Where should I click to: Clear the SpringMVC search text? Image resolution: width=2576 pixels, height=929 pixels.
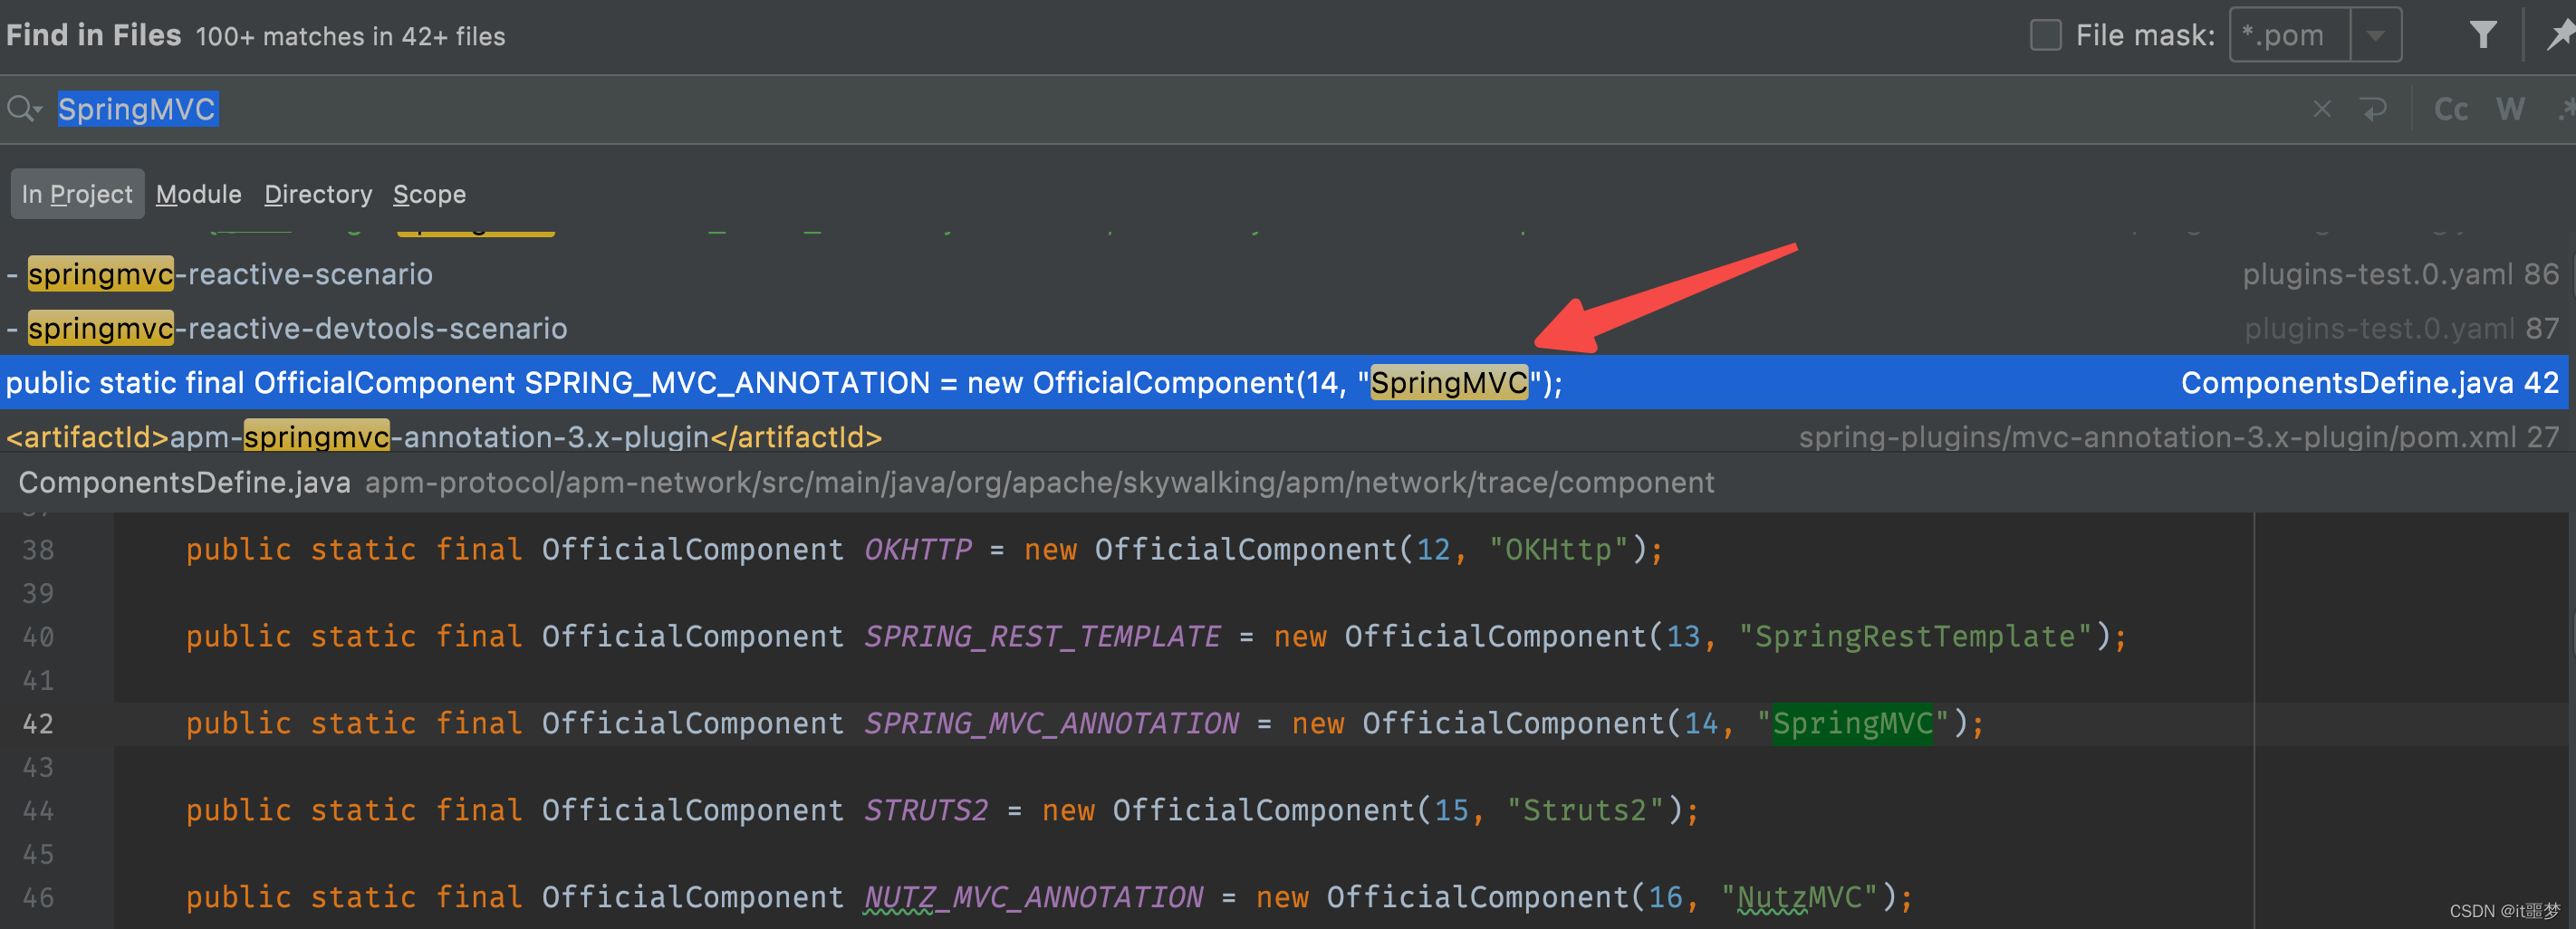click(x=2322, y=109)
